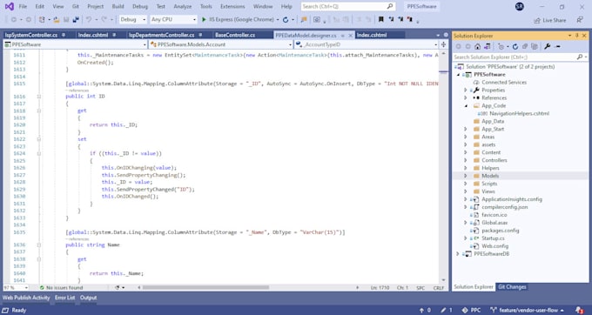Viewport: 592px width, 315px height.
Task: Open the Output panel tab
Action: [x=88, y=298]
